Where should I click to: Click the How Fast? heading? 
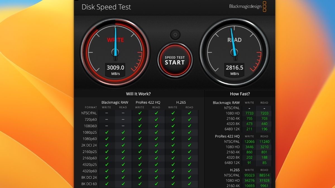pos(240,94)
